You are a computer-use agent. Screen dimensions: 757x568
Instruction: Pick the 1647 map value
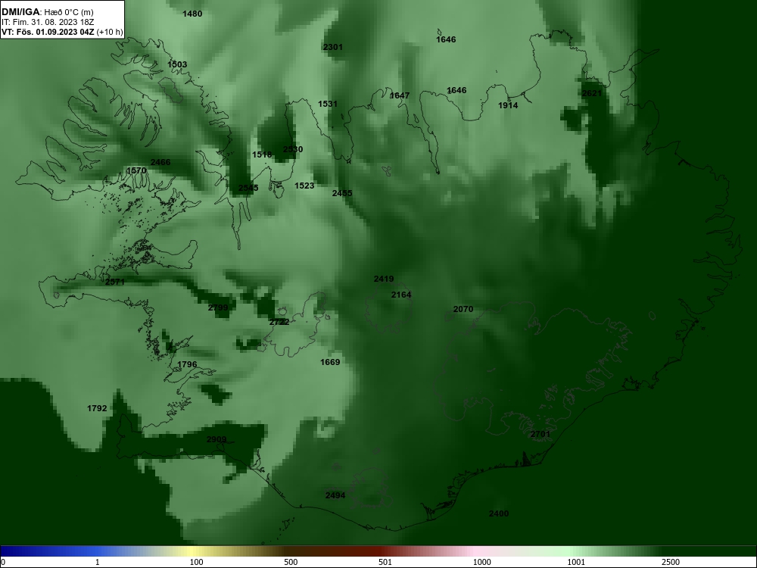point(400,95)
